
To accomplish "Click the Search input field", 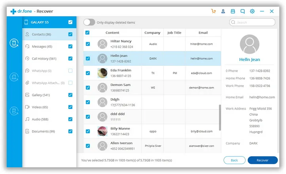I will tap(254, 22).
